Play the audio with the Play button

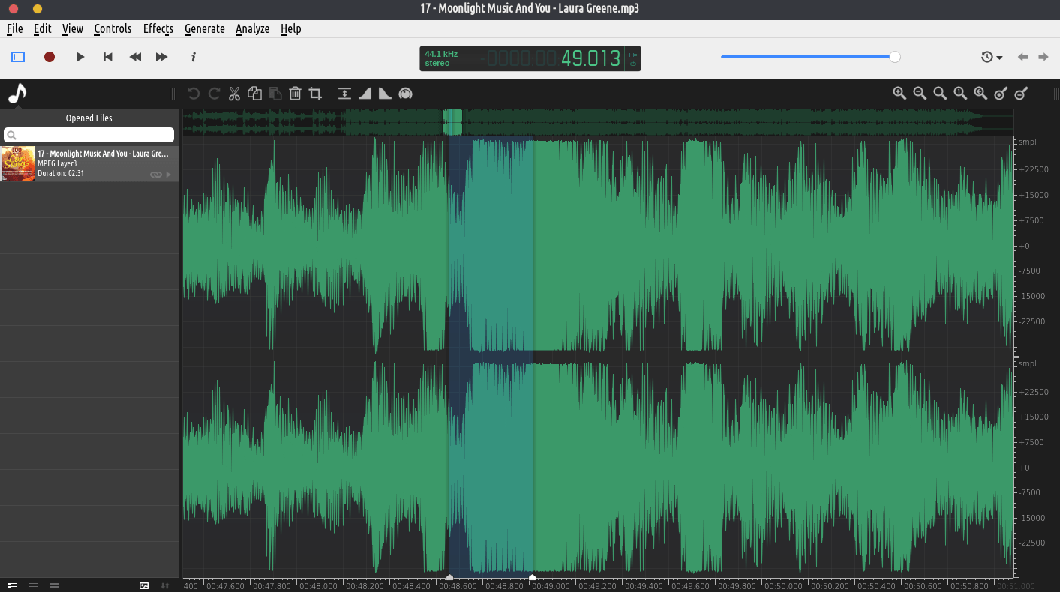tap(80, 57)
